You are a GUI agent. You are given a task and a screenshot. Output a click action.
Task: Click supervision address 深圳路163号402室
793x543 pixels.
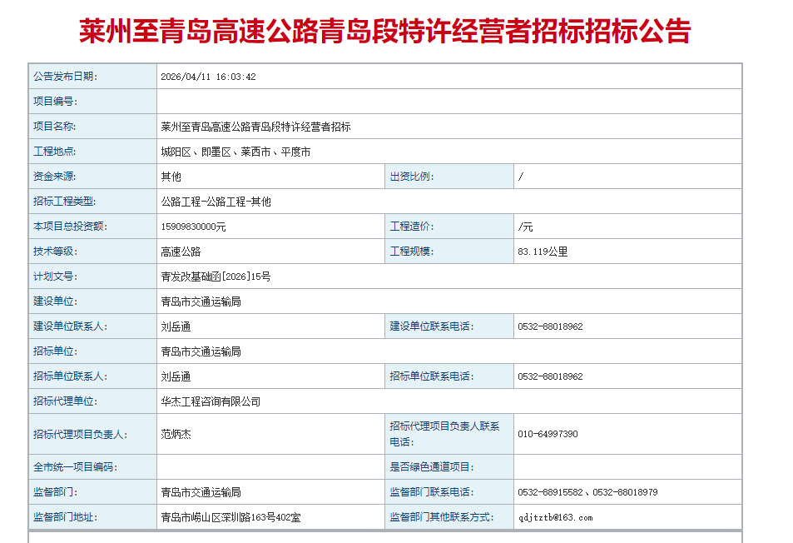pyautogui.click(x=230, y=517)
